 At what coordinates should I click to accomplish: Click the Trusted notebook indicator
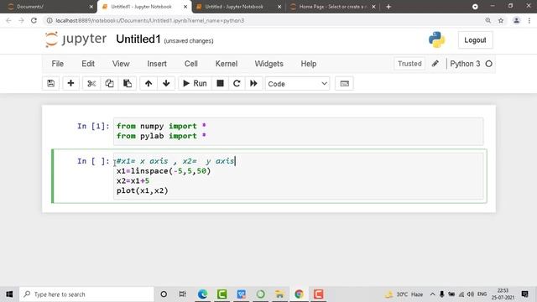point(409,64)
